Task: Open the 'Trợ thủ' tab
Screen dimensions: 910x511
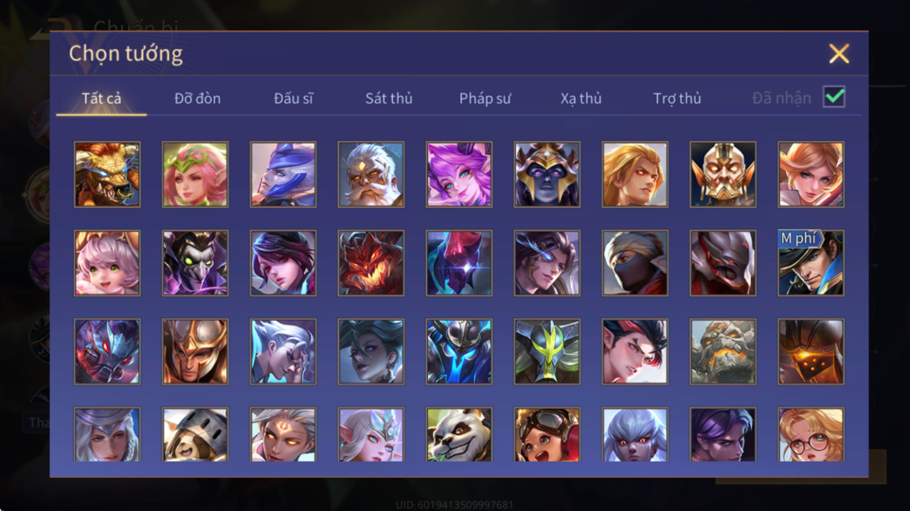Action: tap(677, 98)
